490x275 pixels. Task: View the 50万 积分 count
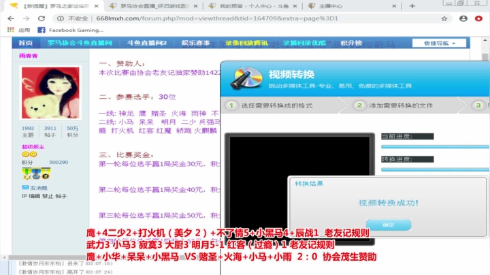click(x=72, y=131)
